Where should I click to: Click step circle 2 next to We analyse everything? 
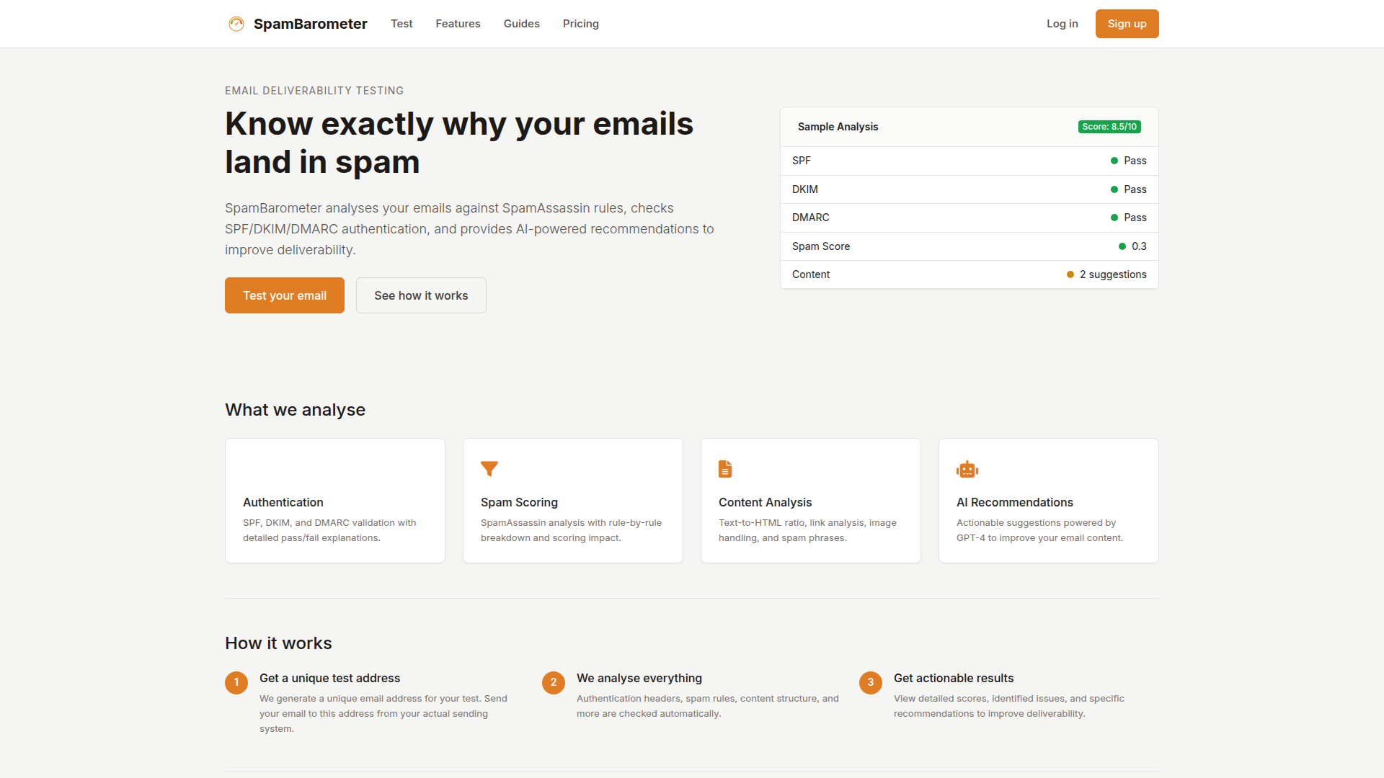click(553, 682)
